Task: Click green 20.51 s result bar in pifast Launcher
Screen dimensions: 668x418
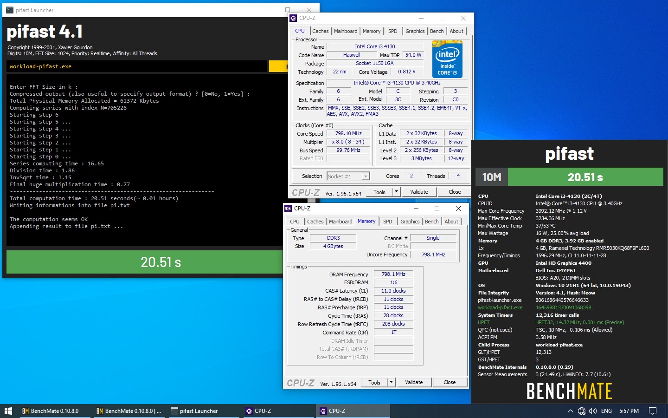Action: click(145, 262)
